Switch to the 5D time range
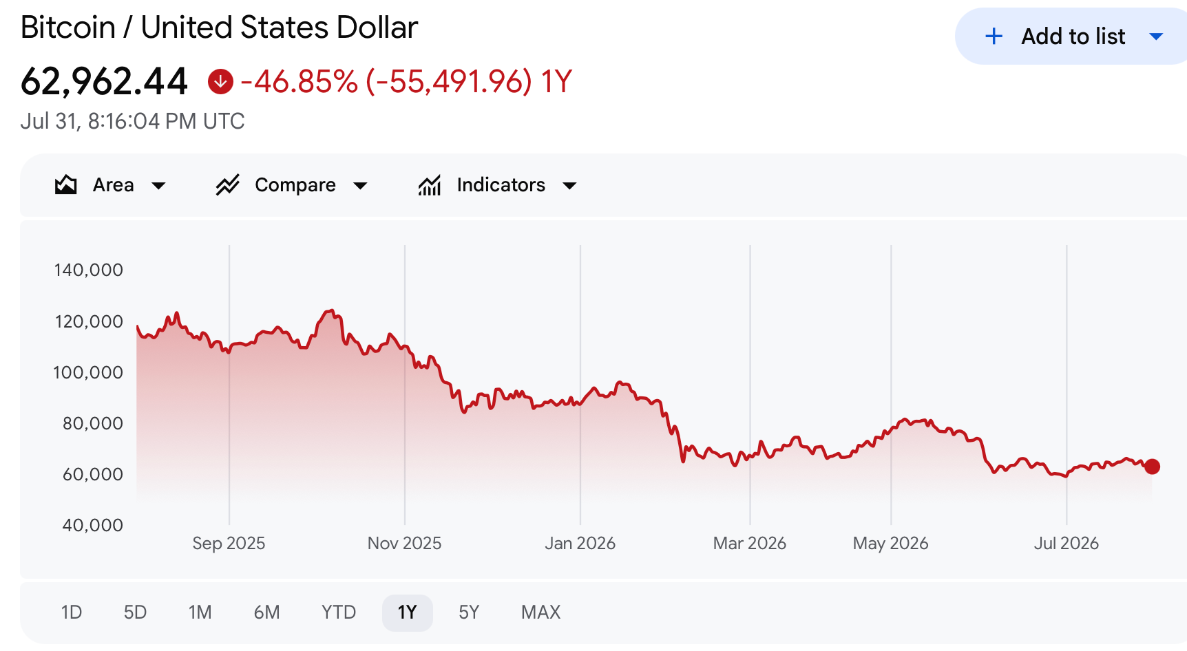The image size is (1187, 651). (135, 612)
